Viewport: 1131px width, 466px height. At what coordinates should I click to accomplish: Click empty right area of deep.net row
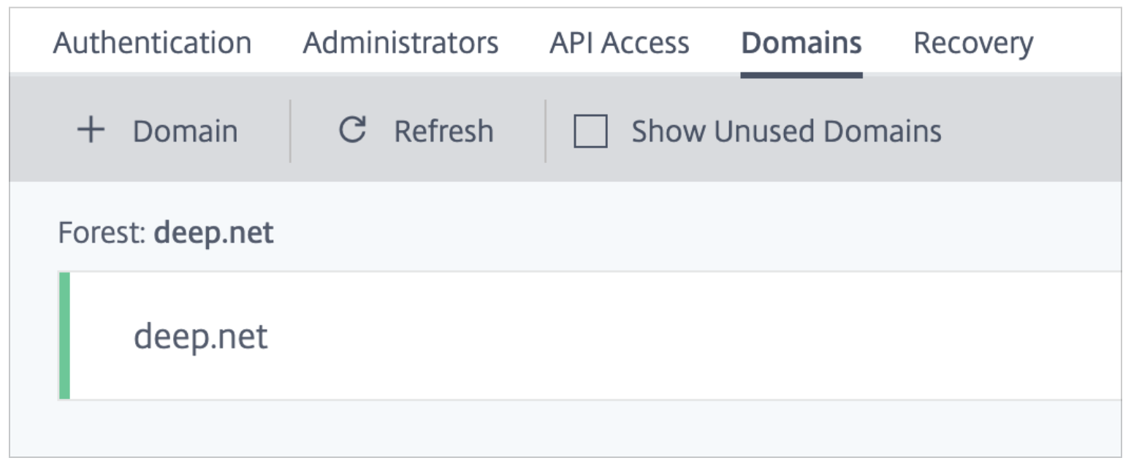(731, 336)
